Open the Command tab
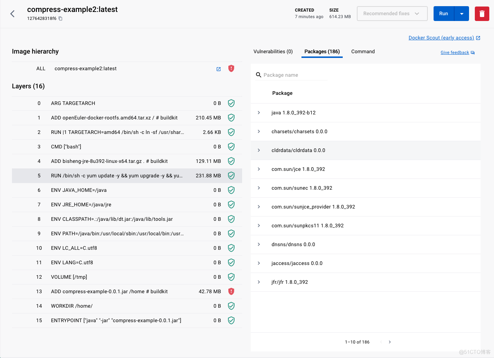 363,51
